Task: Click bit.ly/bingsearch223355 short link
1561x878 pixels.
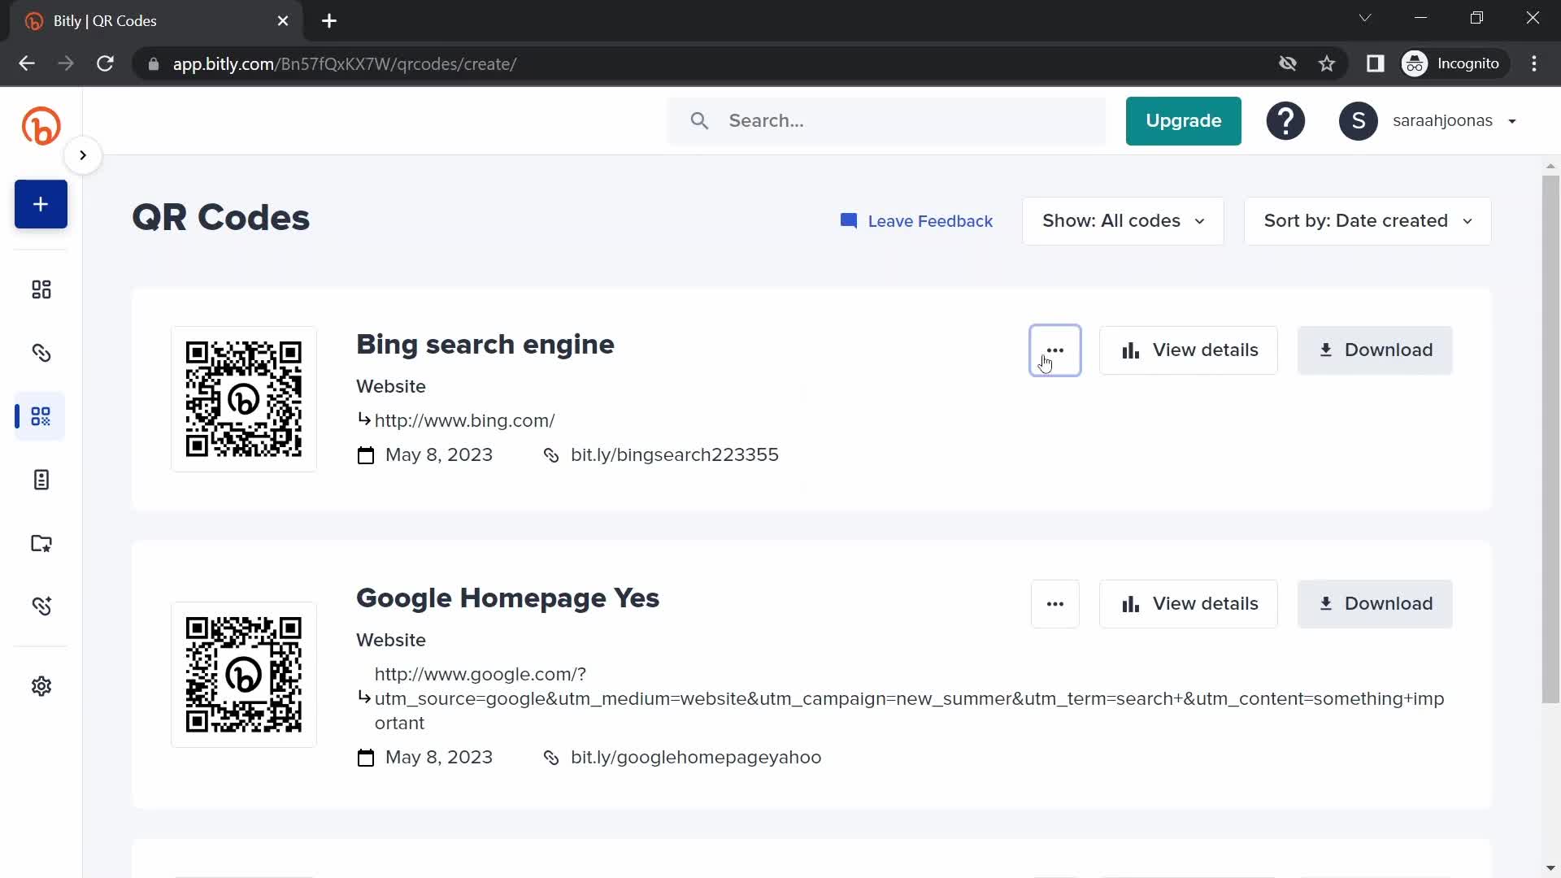Action: [674, 454]
